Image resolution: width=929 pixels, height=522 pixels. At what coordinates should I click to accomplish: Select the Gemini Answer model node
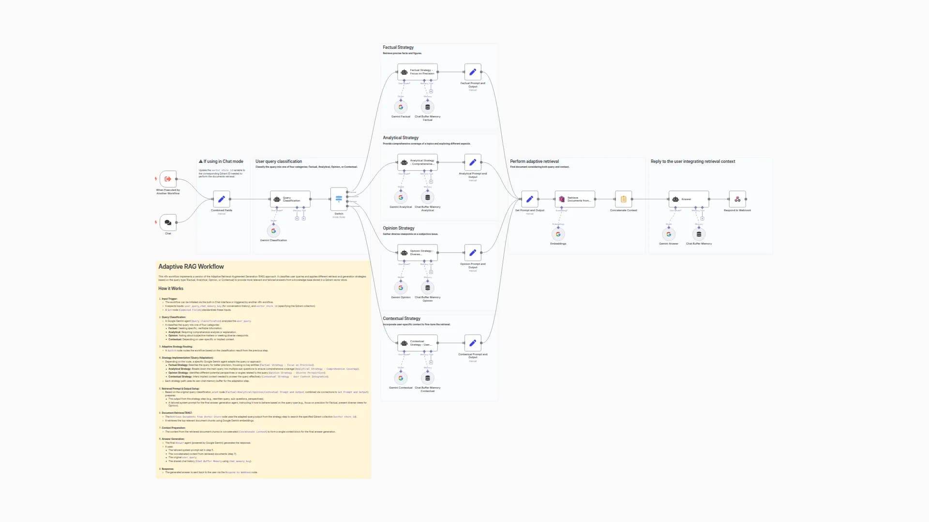tap(669, 234)
